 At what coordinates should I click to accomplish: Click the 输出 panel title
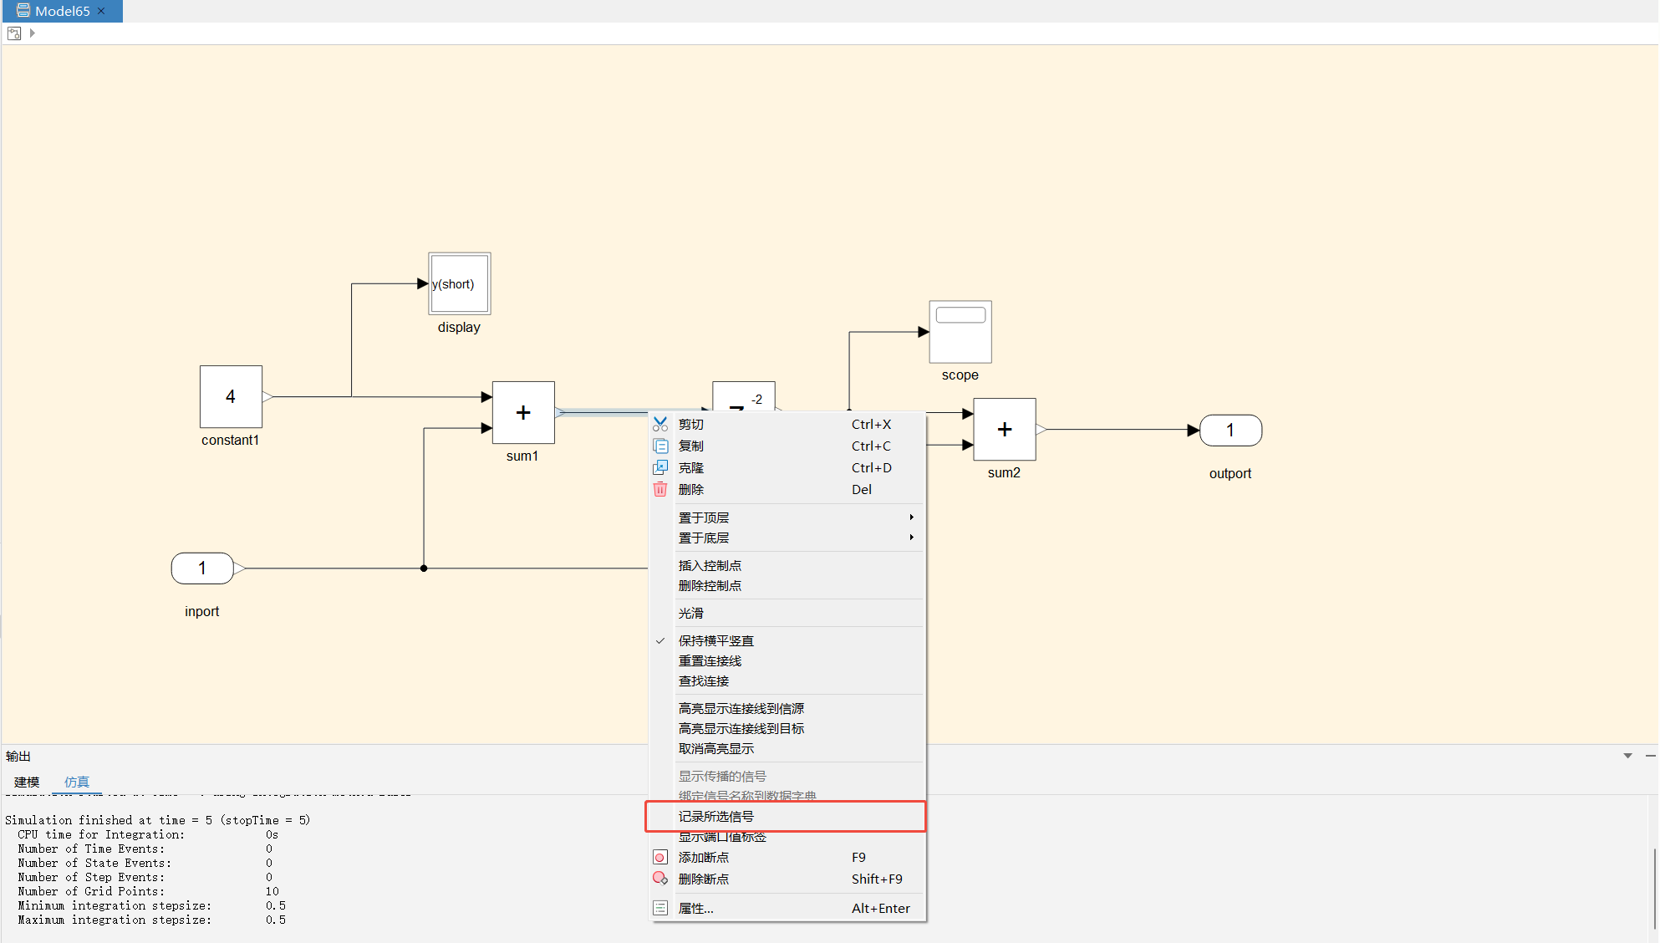[18, 757]
